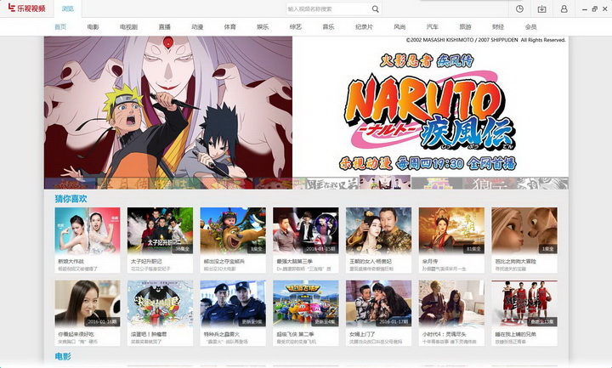
Task: Click the 猜你喜欢 section heading
Action: click(71, 199)
